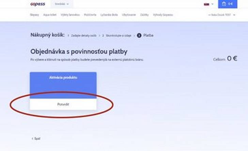Open Výhody Gopassu menu item
The height and width of the screenshot is (151, 248).
pos(163,15)
